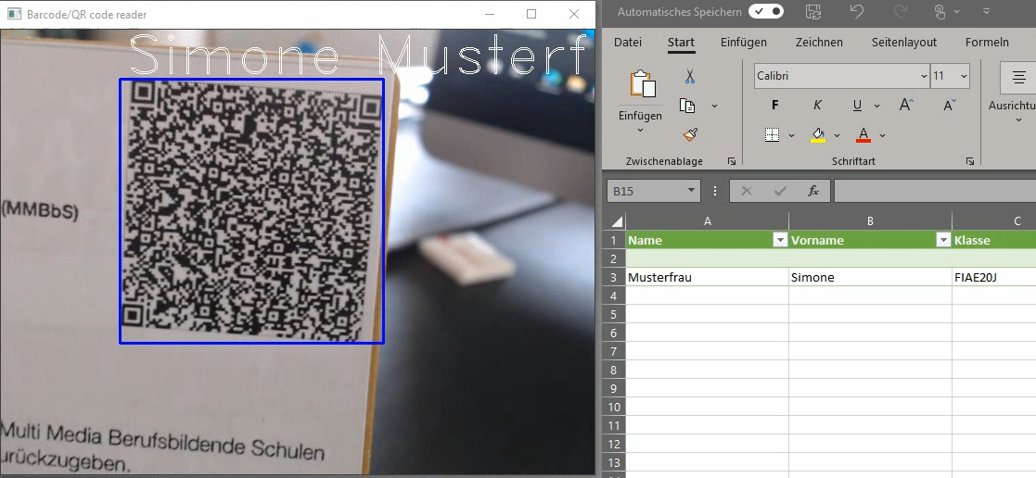The height and width of the screenshot is (478, 1036).
Task: Click the cell containing Simone
Action: click(x=870, y=277)
